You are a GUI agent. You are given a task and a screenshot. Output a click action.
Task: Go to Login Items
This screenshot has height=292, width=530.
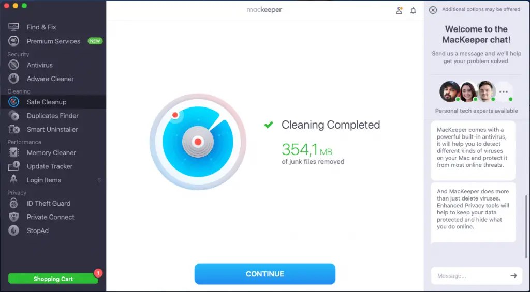tap(53, 180)
